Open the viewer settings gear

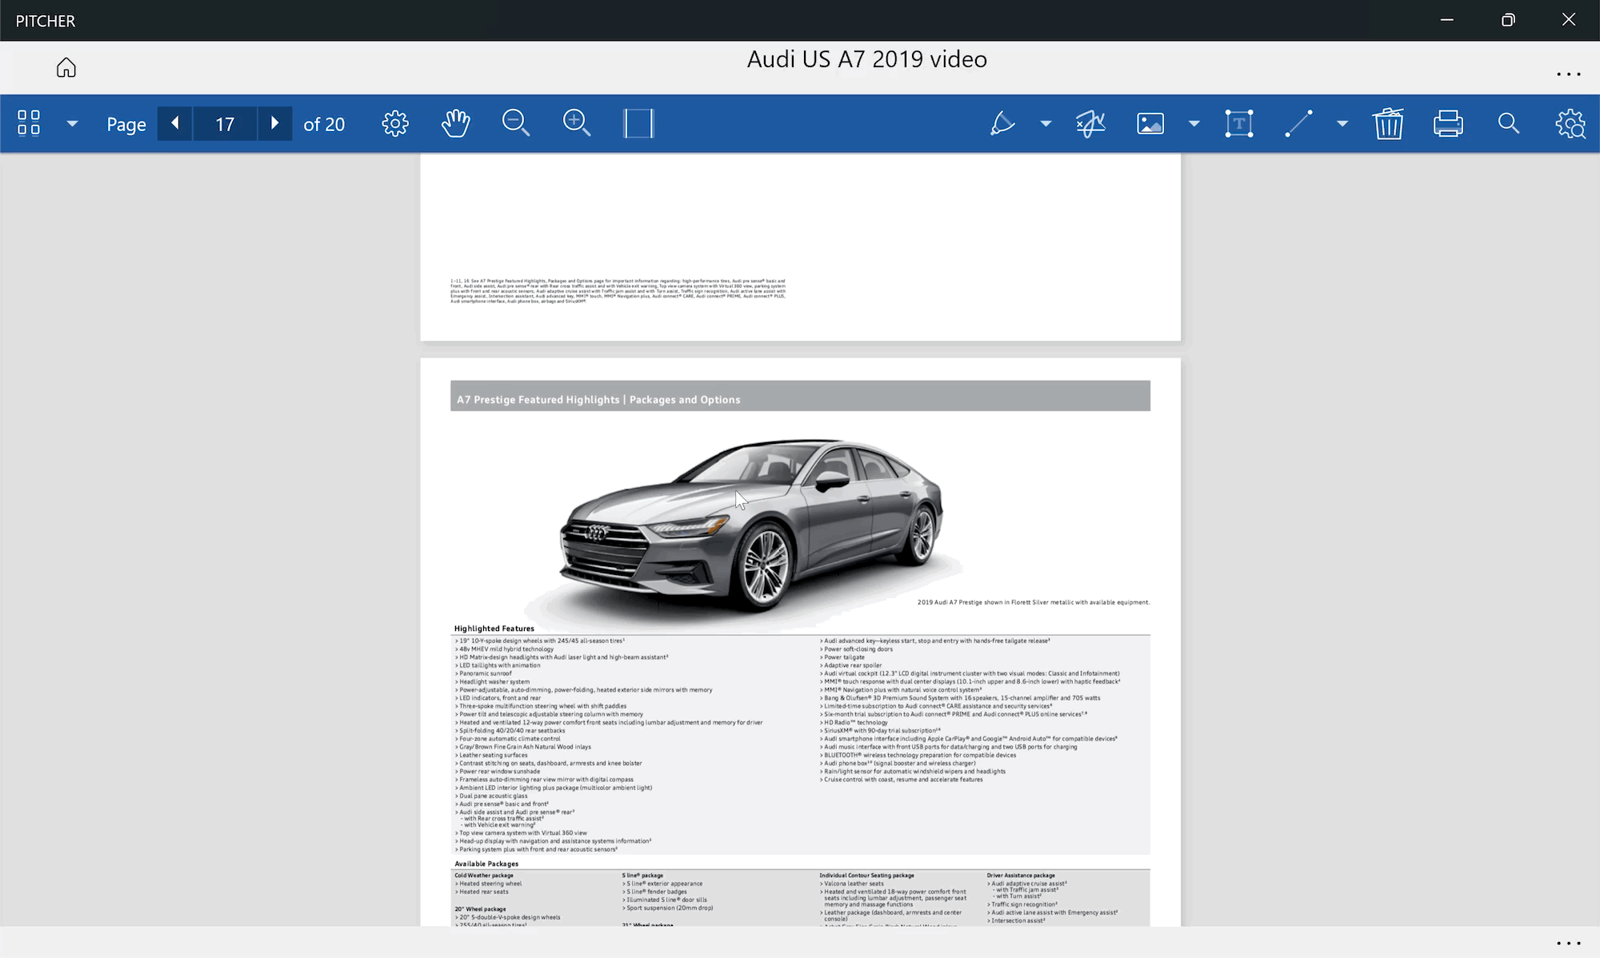[395, 123]
